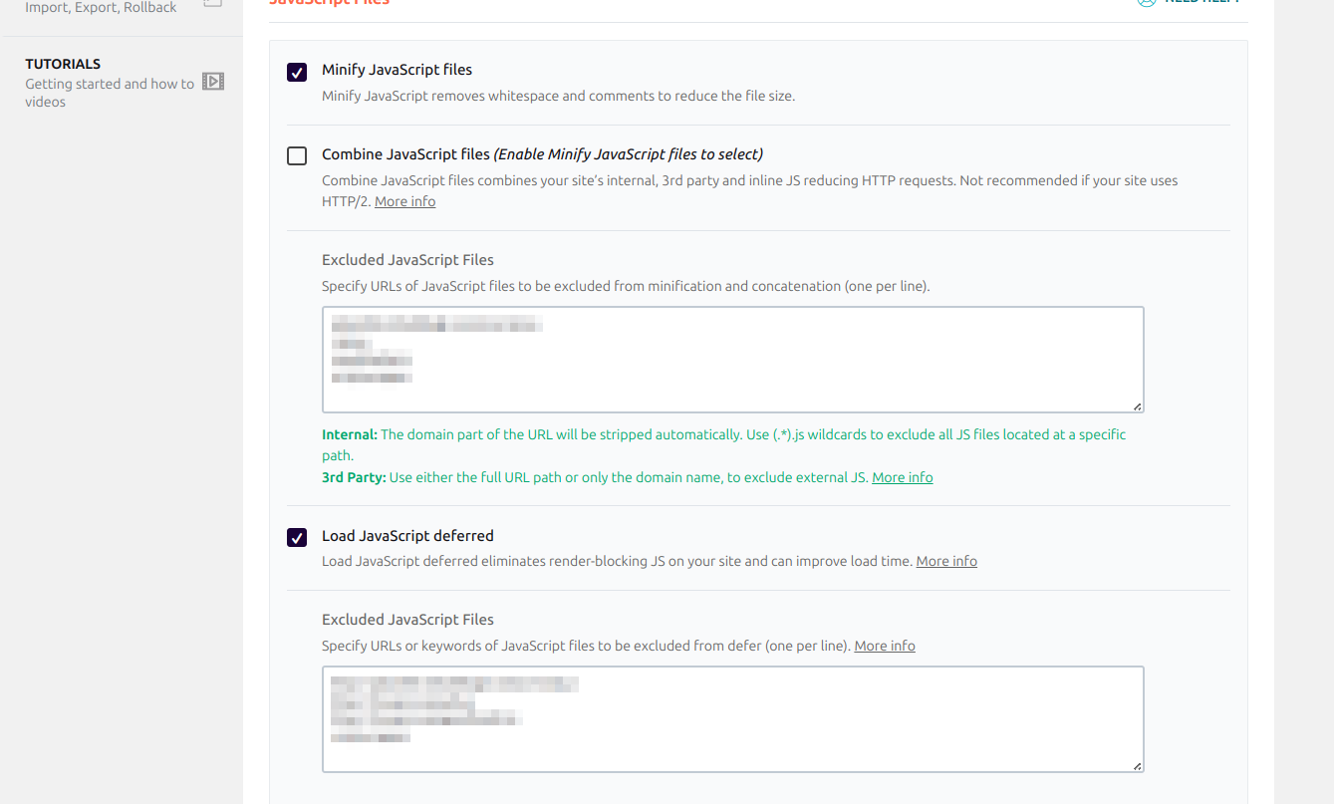1334x804 pixels.
Task: Click the resize grip of the defer exclusions box
Action: 1137,765
